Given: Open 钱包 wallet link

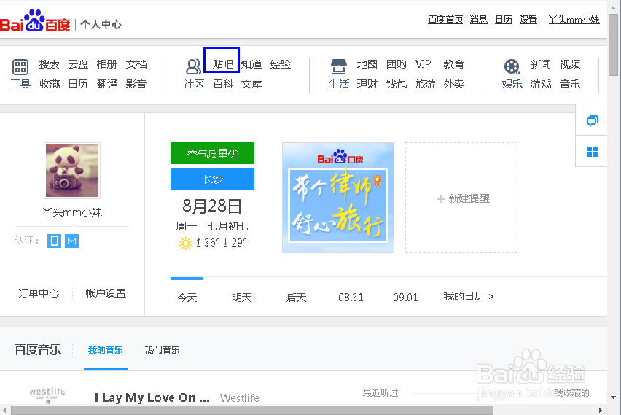Looking at the screenshot, I should click(397, 84).
